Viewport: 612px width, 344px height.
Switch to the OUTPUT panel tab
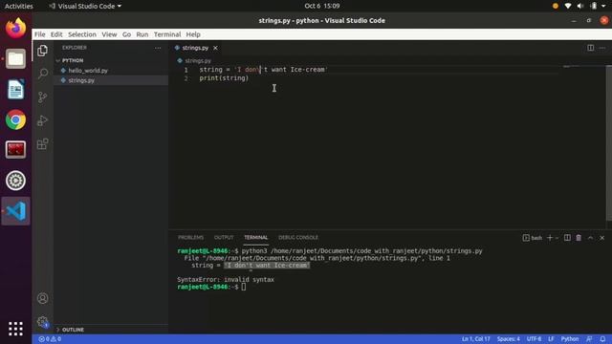pyautogui.click(x=224, y=238)
